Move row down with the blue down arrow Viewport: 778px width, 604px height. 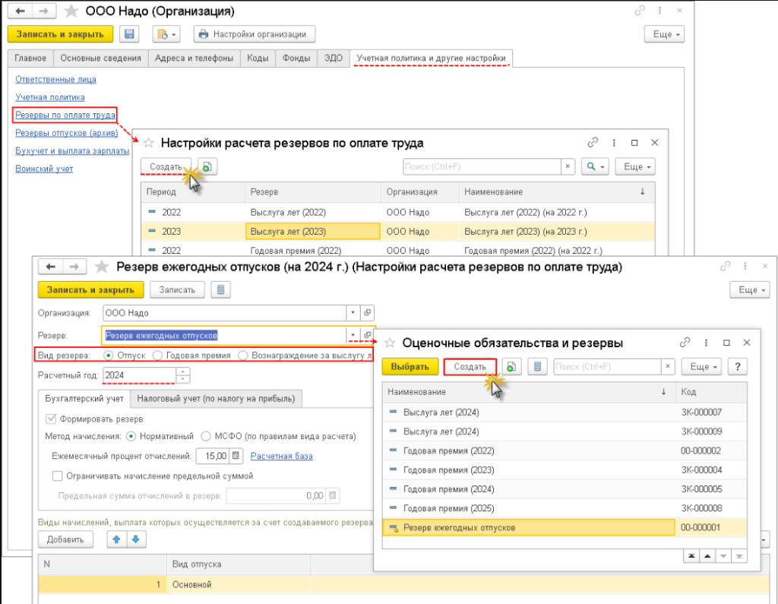[135, 539]
